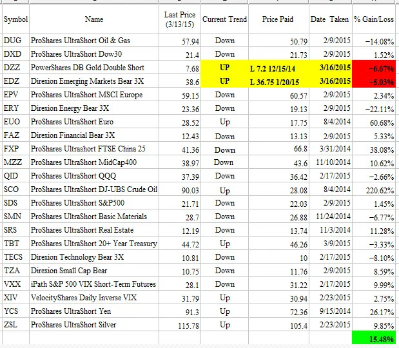399x348 pixels.
Task: Click the TBT symbol cell
Action: click(15, 244)
